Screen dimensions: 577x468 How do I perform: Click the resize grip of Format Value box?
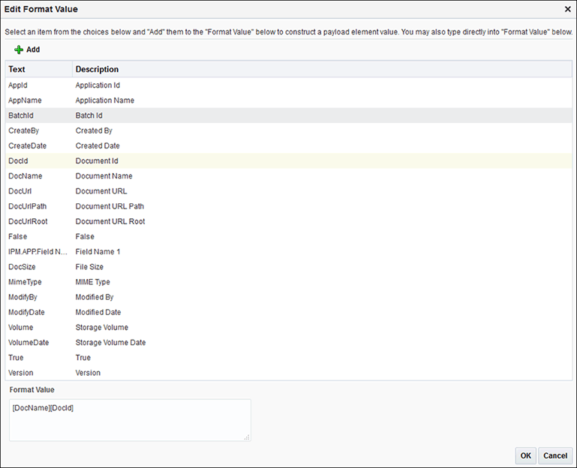click(247, 437)
